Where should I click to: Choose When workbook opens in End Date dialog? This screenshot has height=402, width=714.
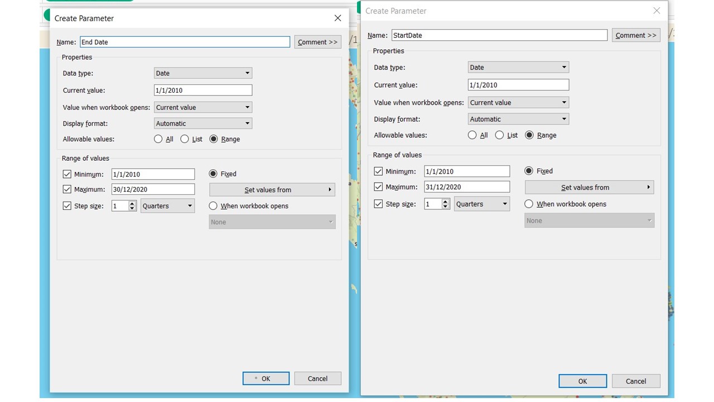tap(213, 206)
